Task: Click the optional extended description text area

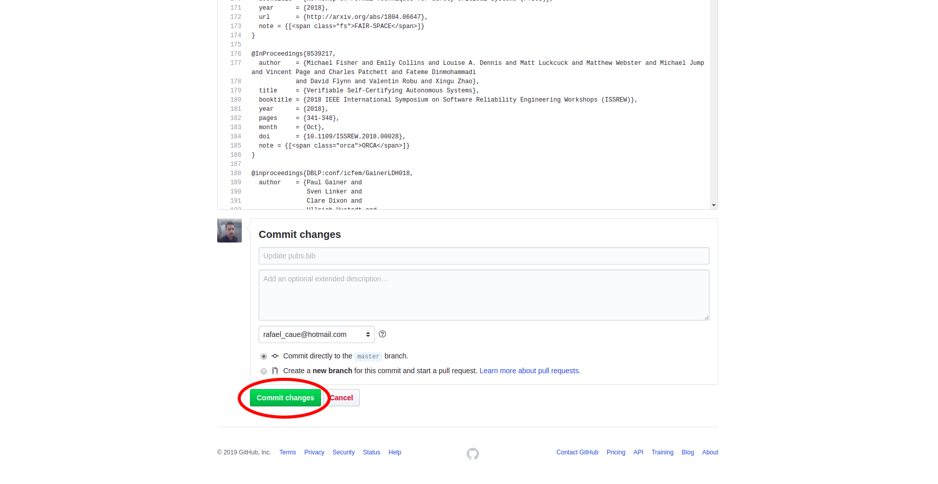Action: click(484, 295)
